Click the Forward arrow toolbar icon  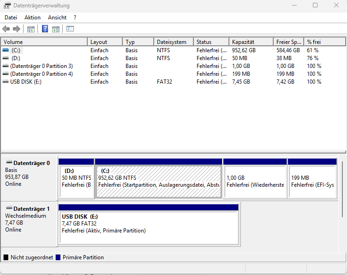[17, 29]
